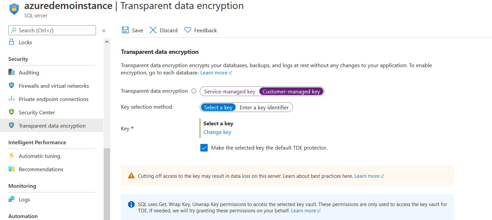
Task: Click the Discard X icon
Action: (x=153, y=30)
